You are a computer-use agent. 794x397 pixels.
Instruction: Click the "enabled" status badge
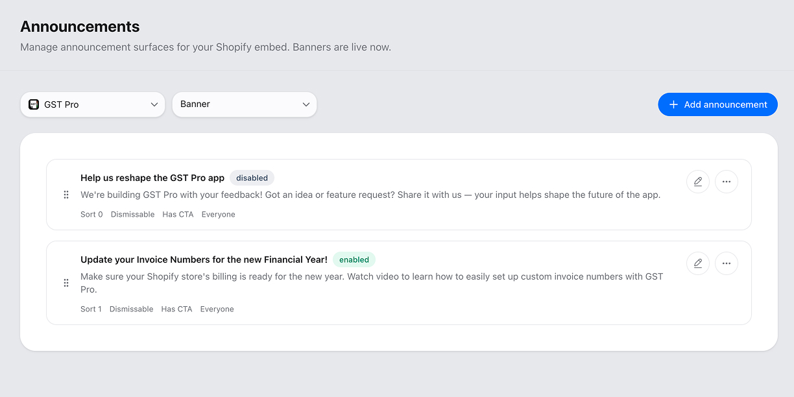(354, 259)
